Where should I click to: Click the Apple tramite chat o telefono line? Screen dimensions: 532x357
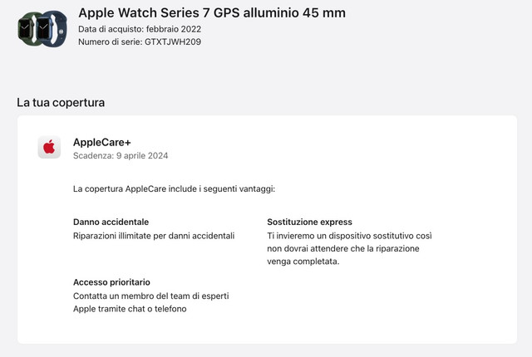click(x=130, y=309)
